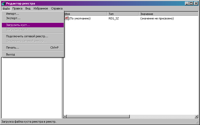The width and height of the screenshot is (200, 125).
Task: Select the Загрузить куст... menu entry
Action: [18, 25]
